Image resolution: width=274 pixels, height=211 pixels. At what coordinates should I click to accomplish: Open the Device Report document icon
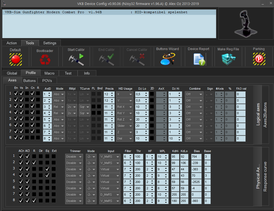(x=199, y=59)
